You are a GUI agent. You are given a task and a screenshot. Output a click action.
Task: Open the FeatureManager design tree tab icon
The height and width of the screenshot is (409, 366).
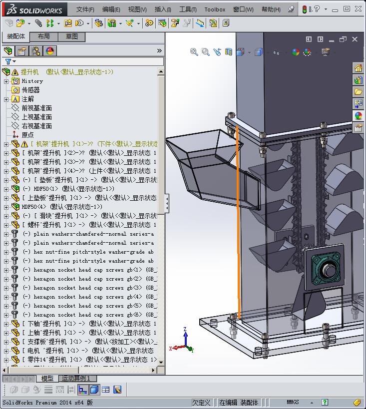click(x=8, y=51)
